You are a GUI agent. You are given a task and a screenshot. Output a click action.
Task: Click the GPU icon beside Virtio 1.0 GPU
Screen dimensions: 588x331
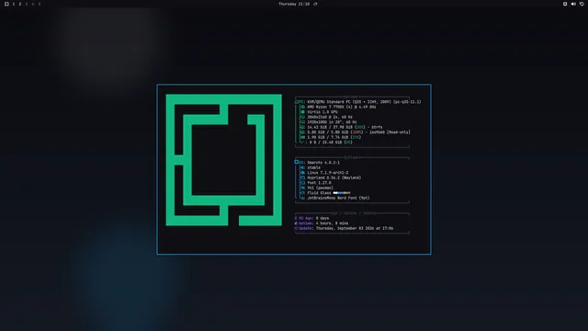tap(302, 112)
